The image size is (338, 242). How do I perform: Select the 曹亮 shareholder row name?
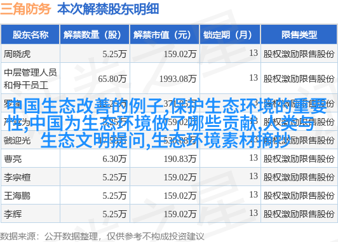click(x=13, y=159)
